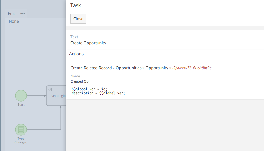Open the three-dots more options menu
The image size is (264, 151).
(x=23, y=14)
